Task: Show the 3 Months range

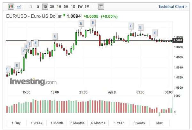Action: tap(77, 123)
